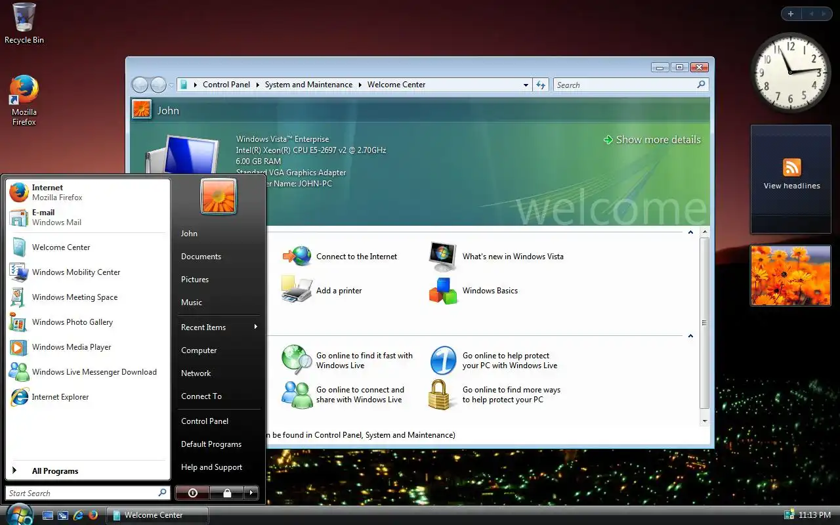Open Pictures from Start menu
The width and height of the screenshot is (840, 525).
[x=218, y=280]
